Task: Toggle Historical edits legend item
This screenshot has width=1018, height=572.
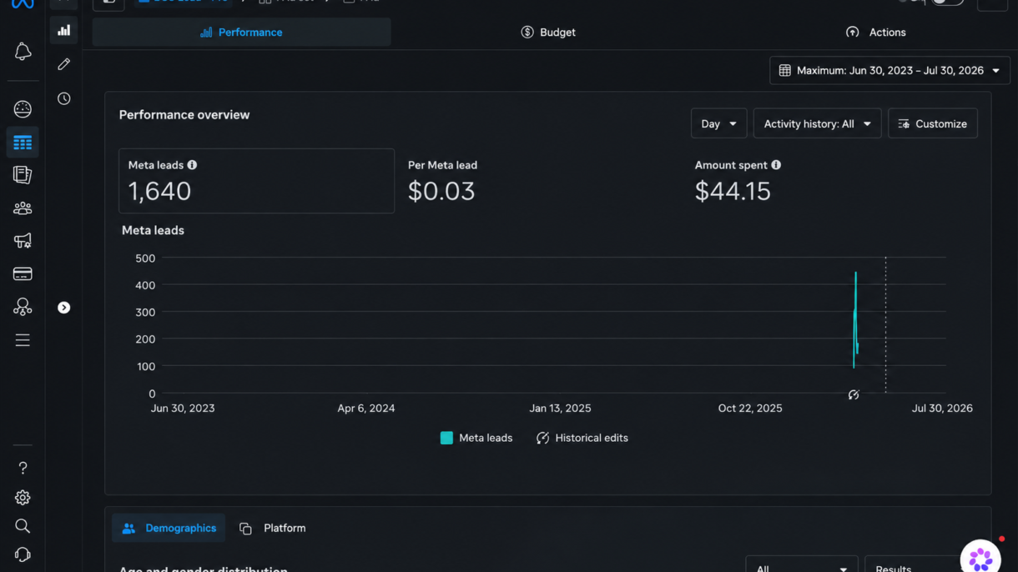Action: [582, 438]
